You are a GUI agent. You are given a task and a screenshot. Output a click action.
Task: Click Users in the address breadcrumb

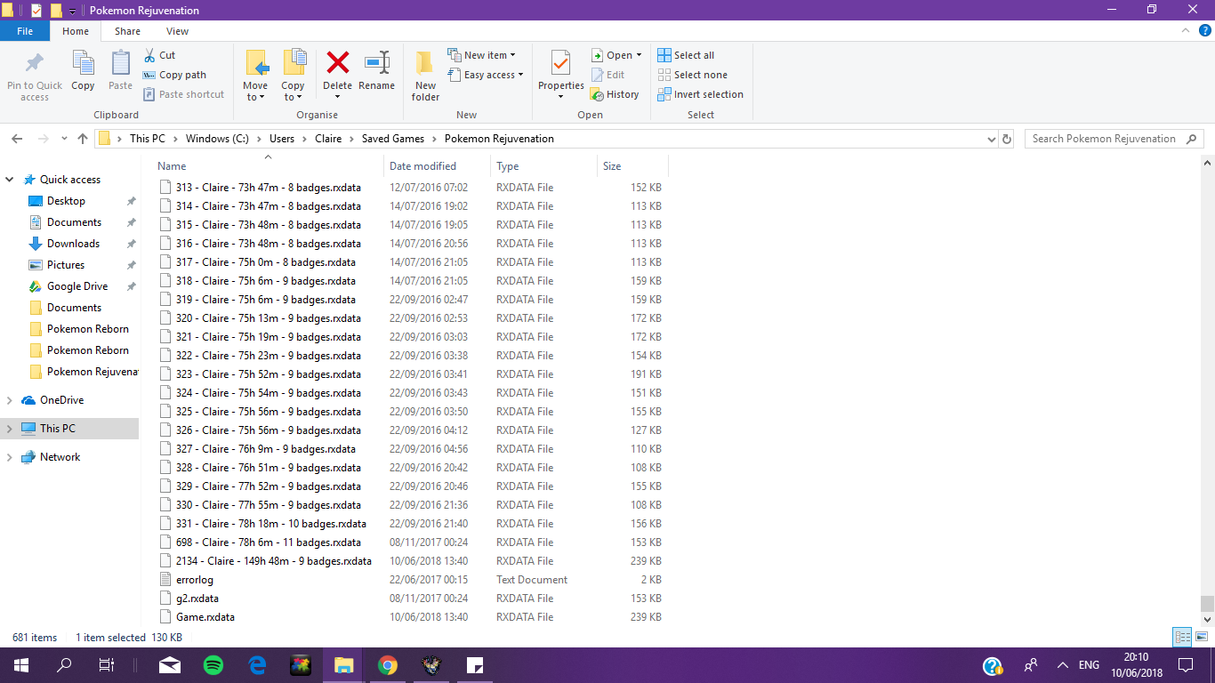pyautogui.click(x=282, y=139)
